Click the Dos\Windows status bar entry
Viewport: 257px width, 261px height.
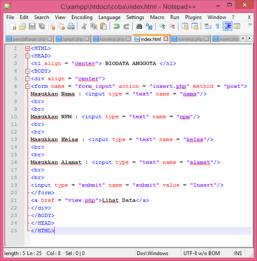(153, 253)
